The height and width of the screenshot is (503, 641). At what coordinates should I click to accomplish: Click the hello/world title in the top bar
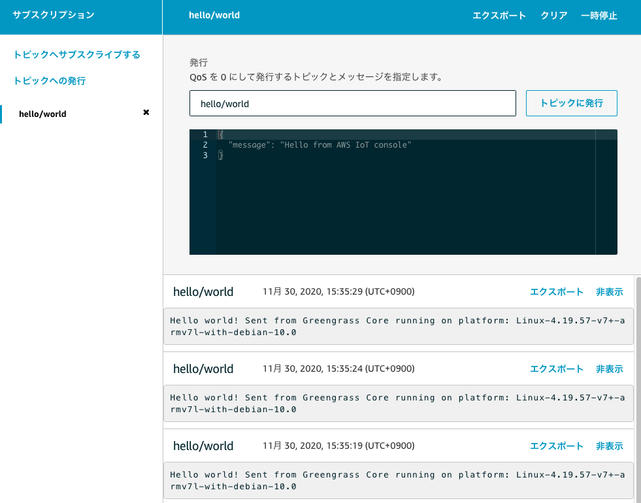coord(214,14)
